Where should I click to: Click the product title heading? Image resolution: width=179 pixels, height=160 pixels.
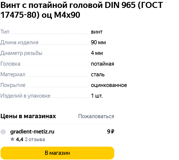tap(82, 10)
